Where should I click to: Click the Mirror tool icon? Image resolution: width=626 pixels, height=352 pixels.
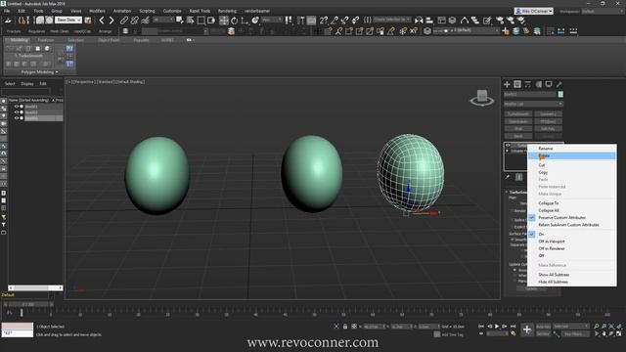click(419, 20)
